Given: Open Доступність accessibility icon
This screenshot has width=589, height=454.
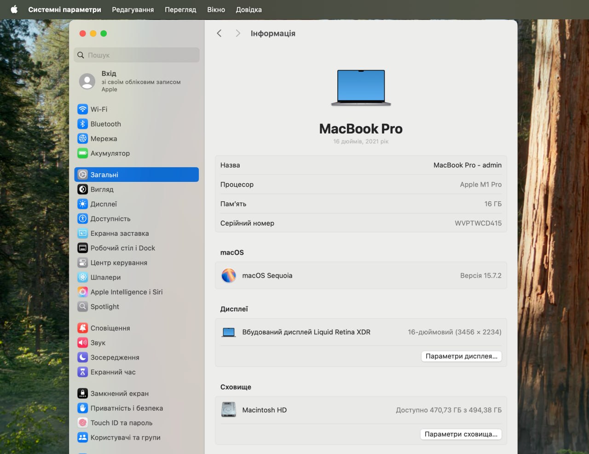Looking at the screenshot, I should click(83, 219).
